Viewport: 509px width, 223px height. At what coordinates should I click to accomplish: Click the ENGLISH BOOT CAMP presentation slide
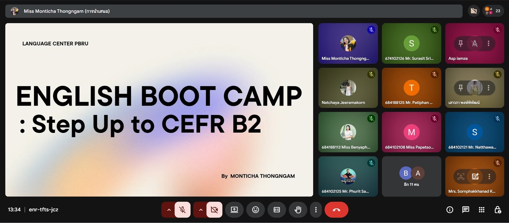pyautogui.click(x=159, y=110)
